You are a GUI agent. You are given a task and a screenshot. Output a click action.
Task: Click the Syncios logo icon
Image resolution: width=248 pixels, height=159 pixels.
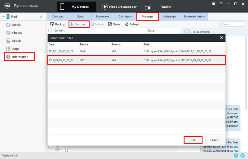point(7,6)
